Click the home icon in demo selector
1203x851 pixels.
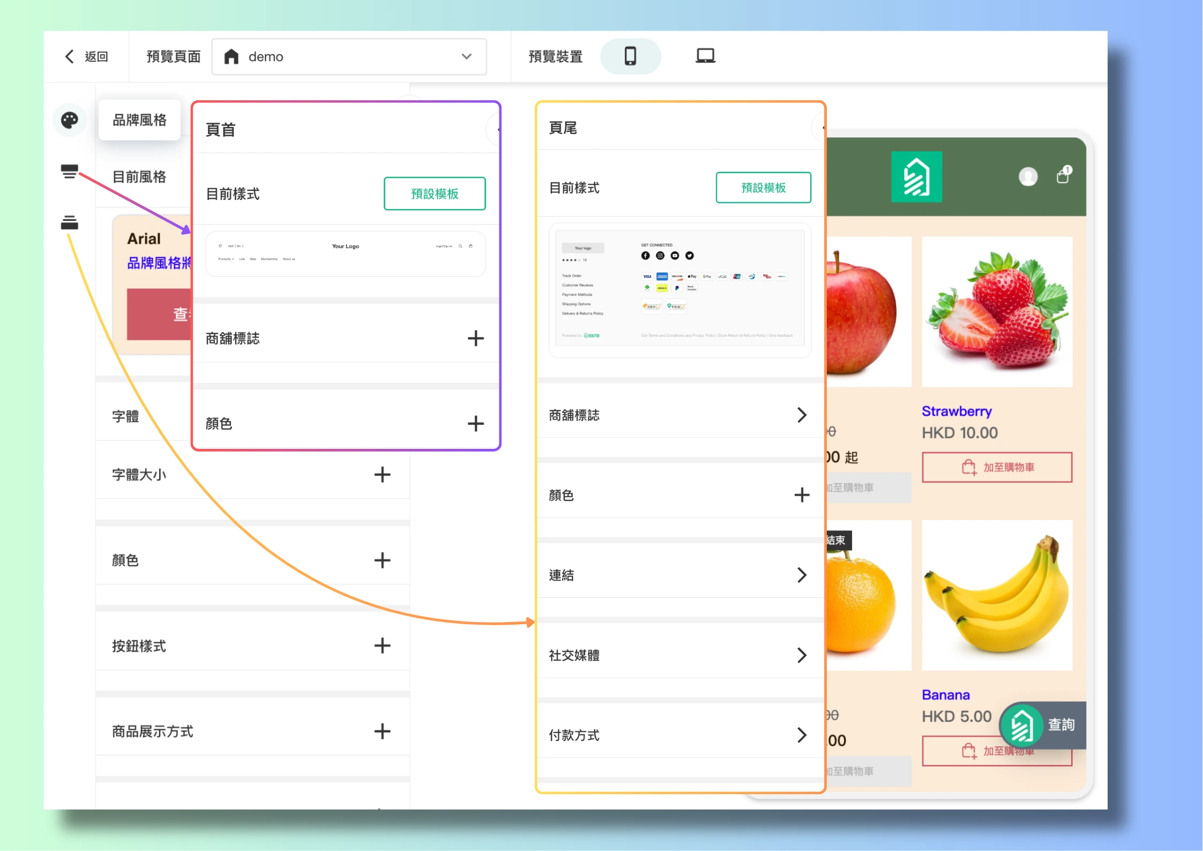coord(231,56)
